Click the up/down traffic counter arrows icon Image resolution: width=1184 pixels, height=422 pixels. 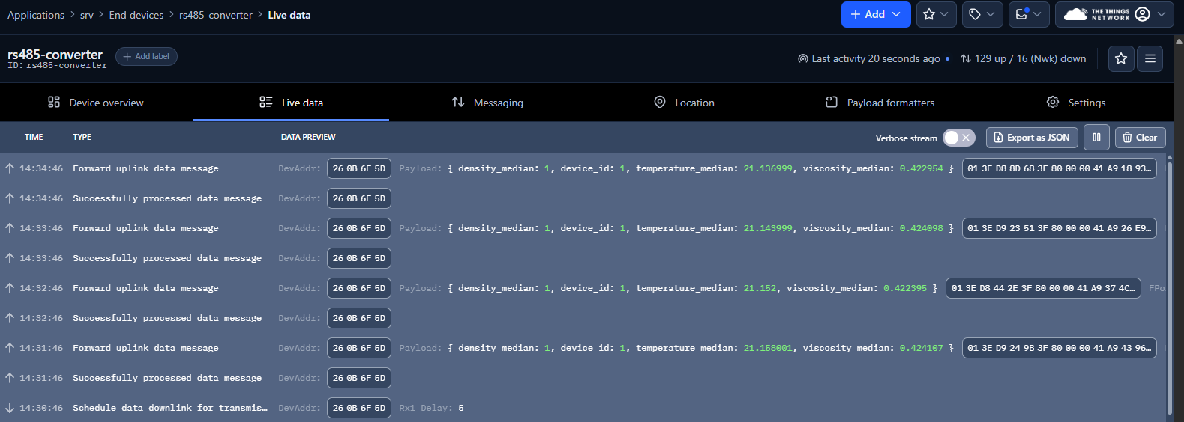[x=966, y=58]
